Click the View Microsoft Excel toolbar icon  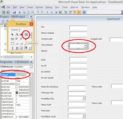click(x=4, y=12)
